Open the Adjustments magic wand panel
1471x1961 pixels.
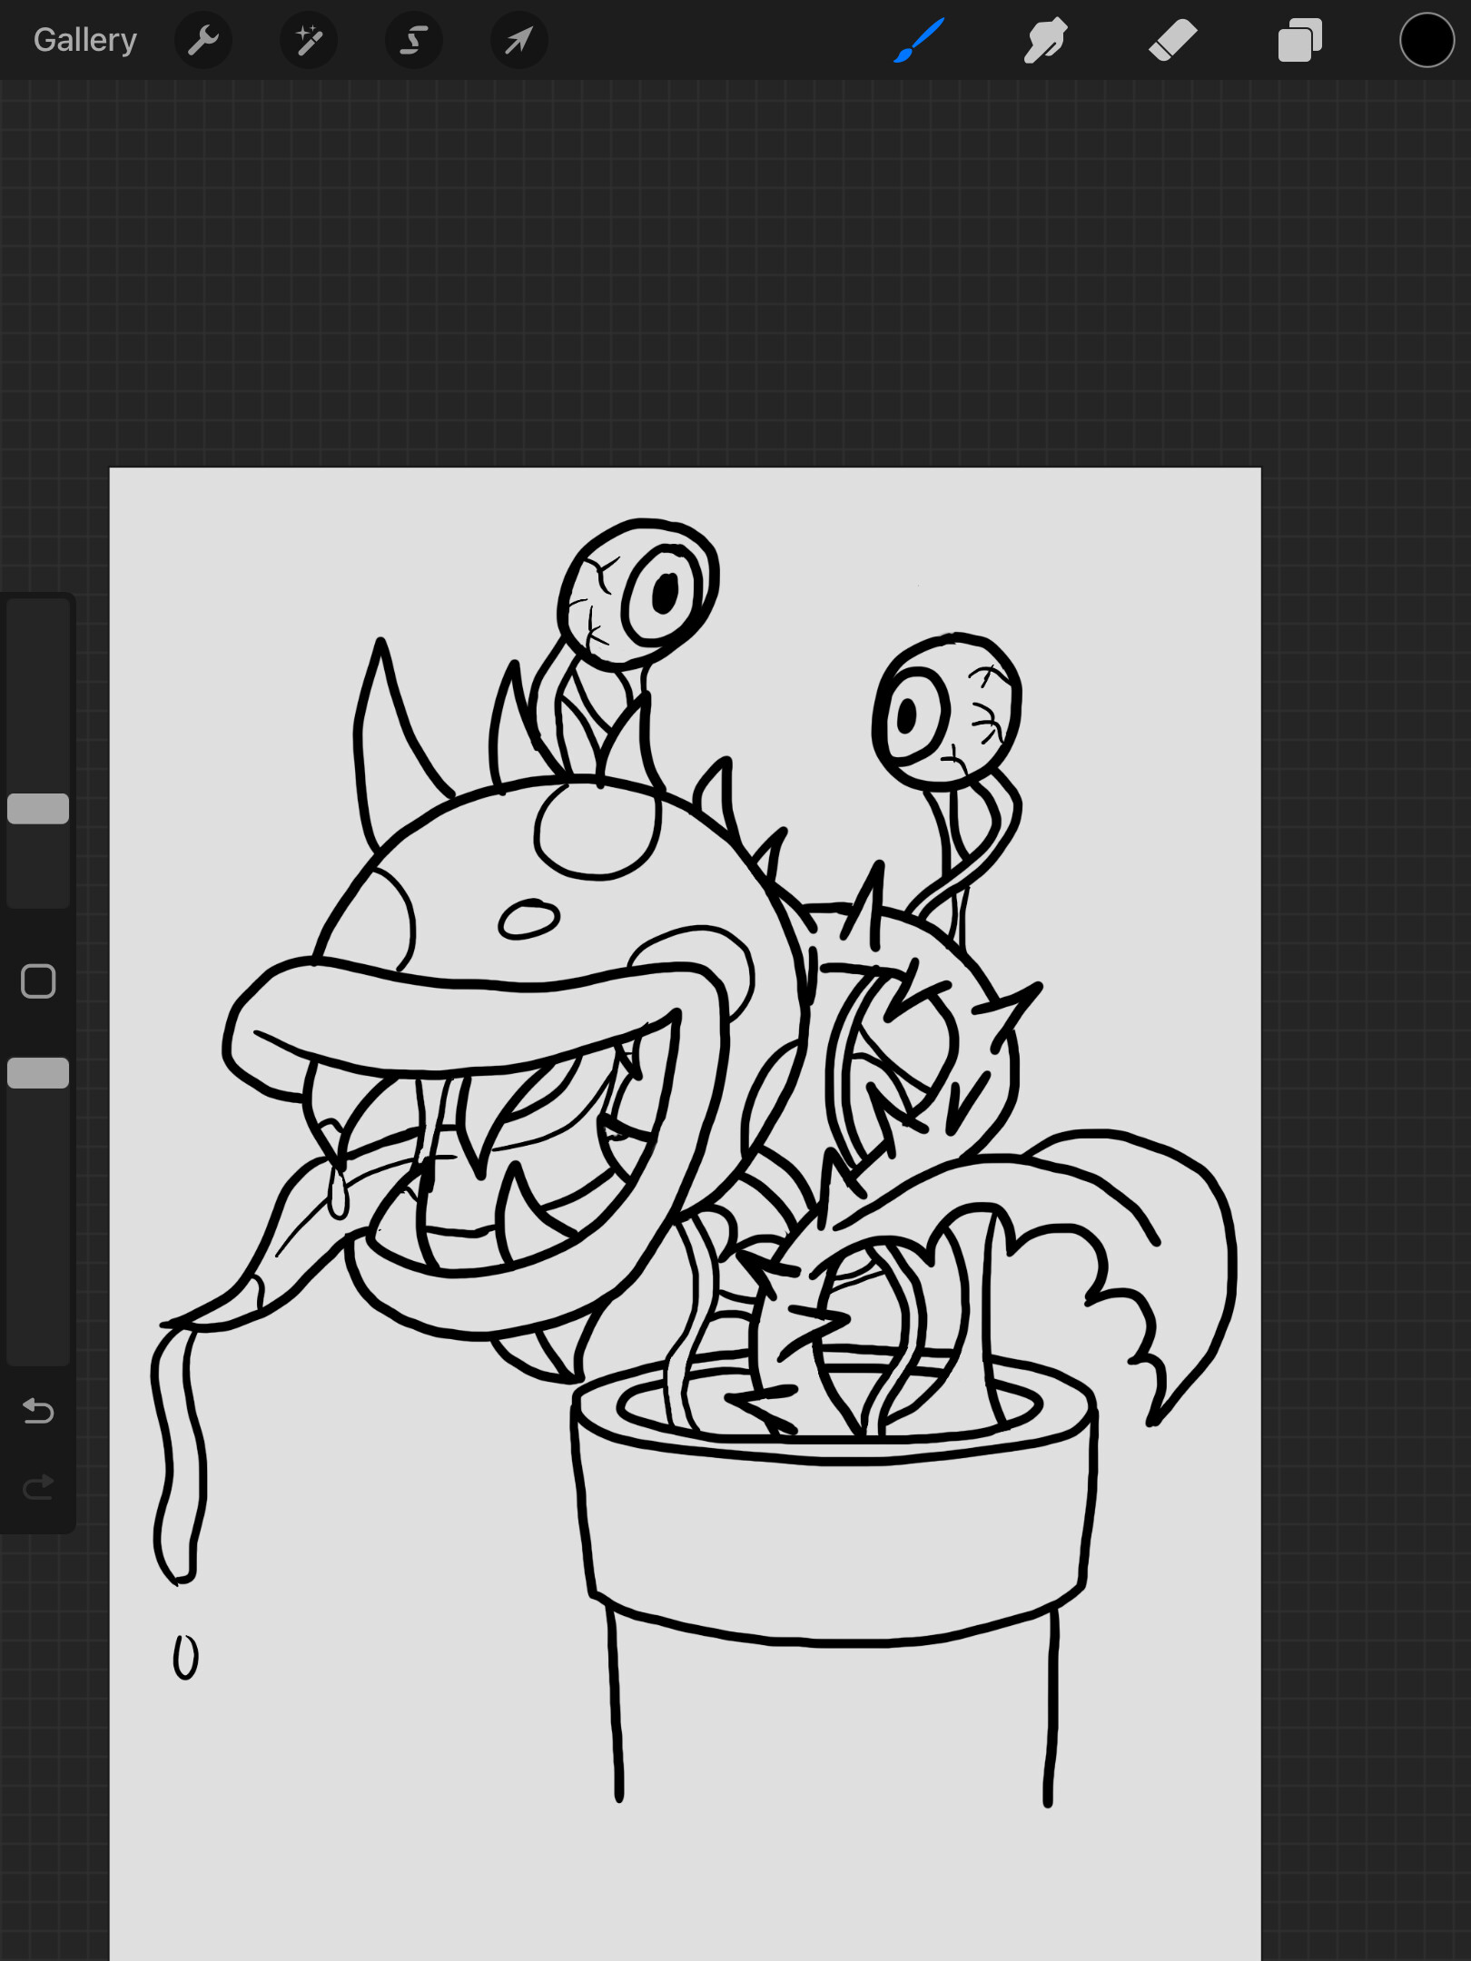(x=308, y=40)
